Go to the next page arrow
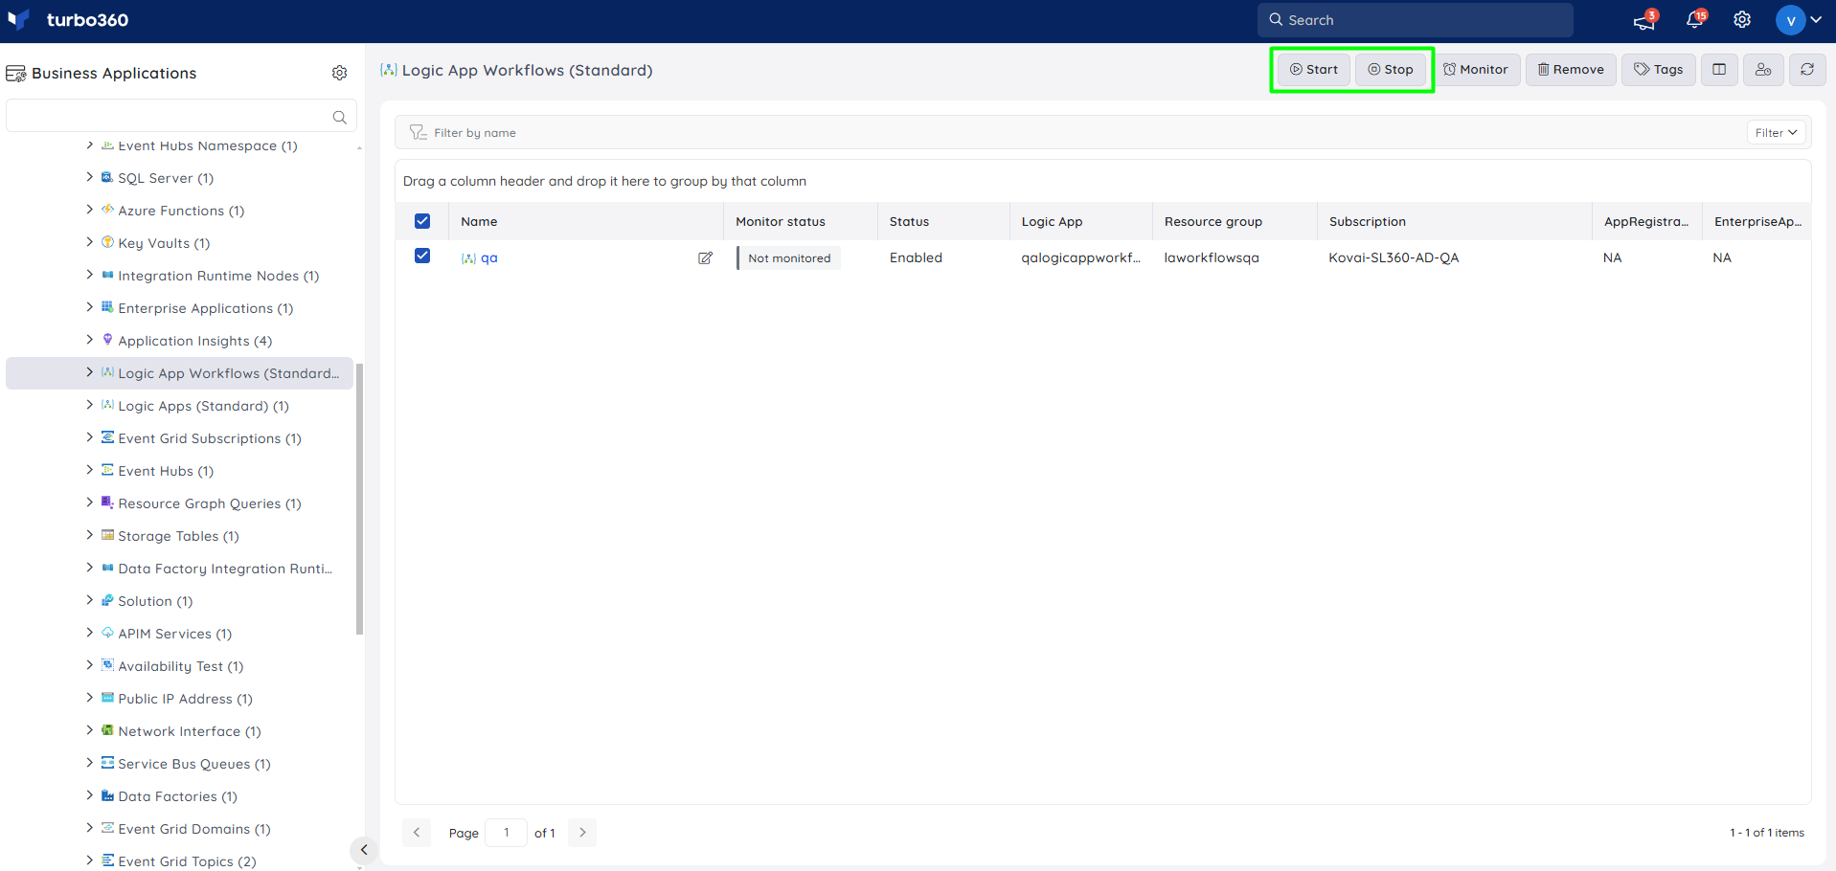 pos(582,833)
